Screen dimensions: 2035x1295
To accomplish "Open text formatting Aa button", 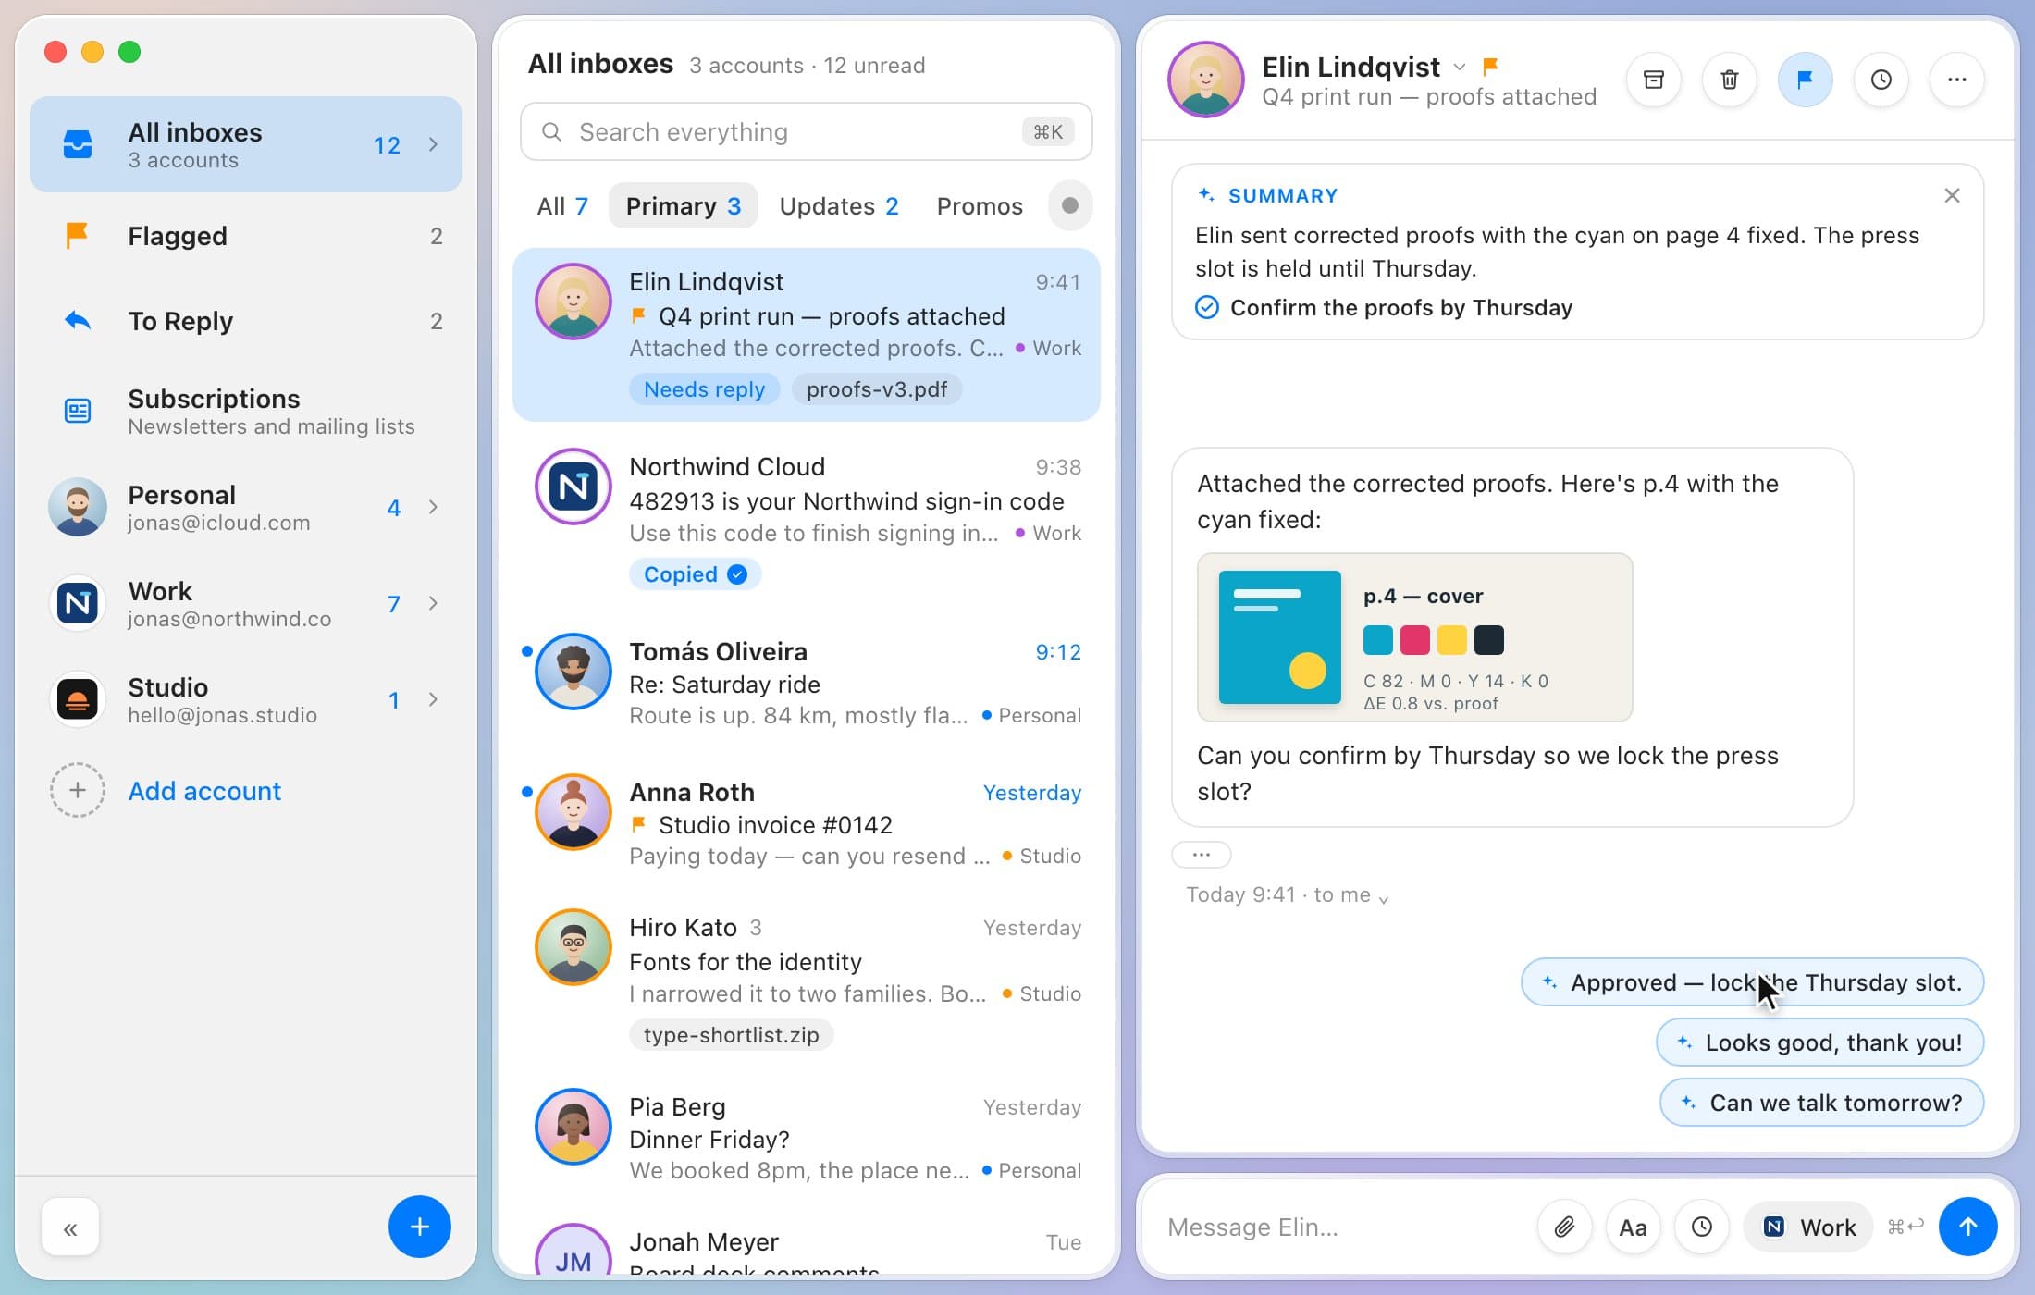I will click(1633, 1227).
